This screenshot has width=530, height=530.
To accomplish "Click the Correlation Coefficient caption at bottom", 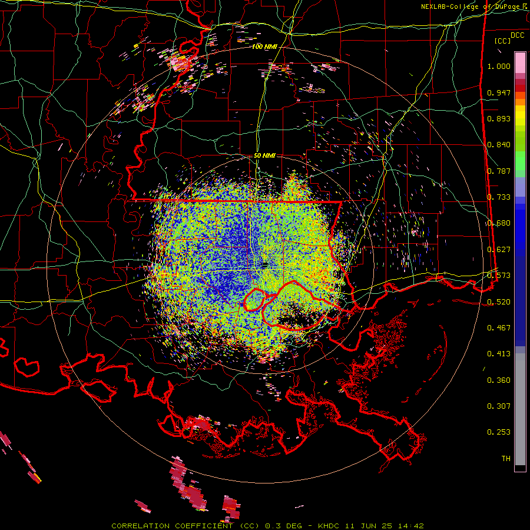I will coord(268,526).
